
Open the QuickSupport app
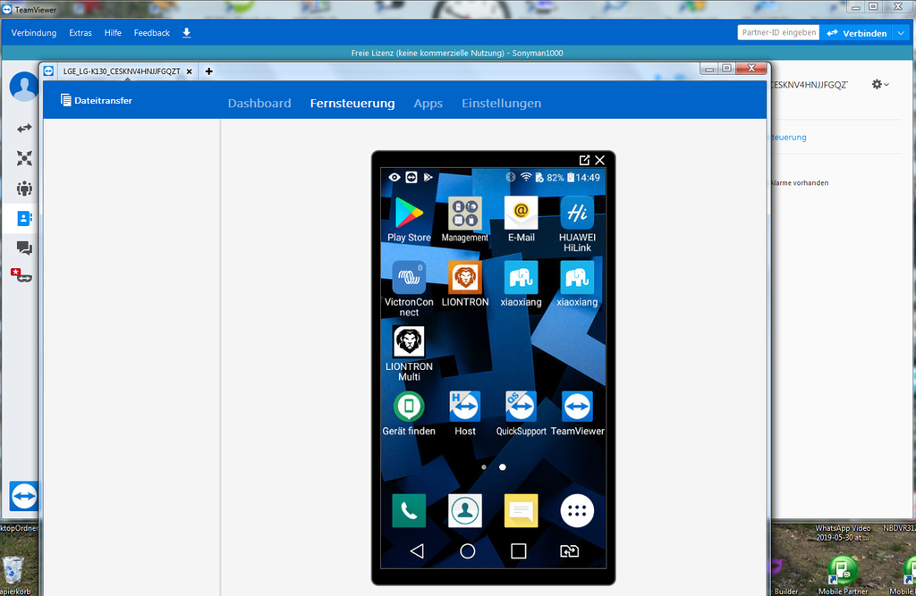(x=522, y=414)
